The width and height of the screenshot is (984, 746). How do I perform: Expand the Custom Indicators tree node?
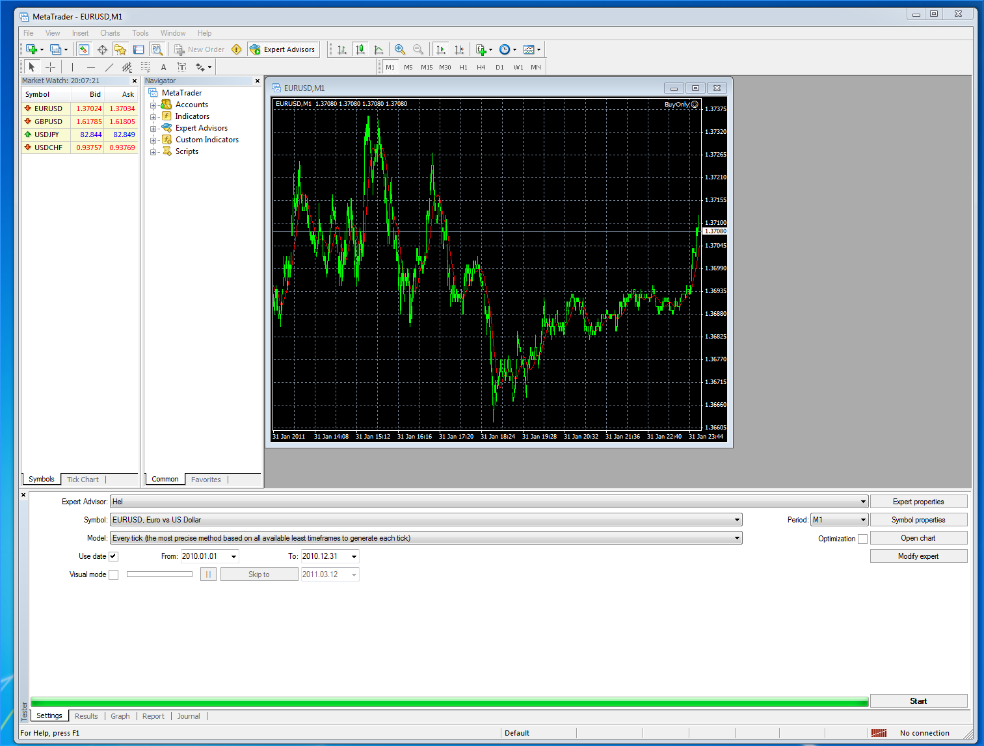click(153, 140)
